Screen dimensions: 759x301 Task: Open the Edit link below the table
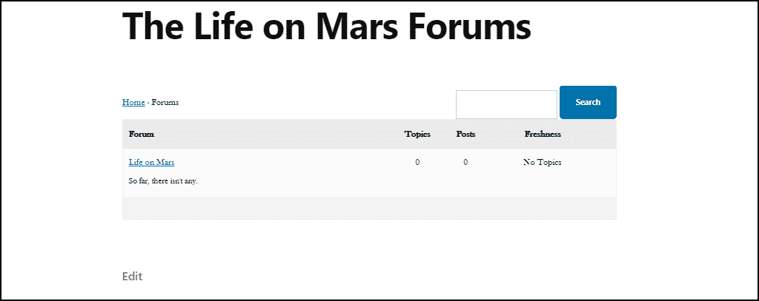(x=132, y=277)
